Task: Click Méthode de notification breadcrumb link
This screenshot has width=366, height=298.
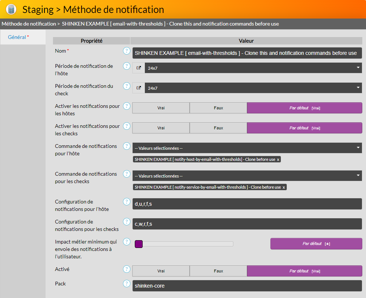Action: tap(29, 24)
